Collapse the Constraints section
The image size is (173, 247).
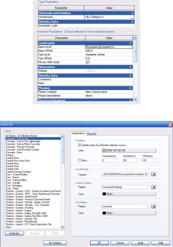pyautogui.click(x=130, y=43)
